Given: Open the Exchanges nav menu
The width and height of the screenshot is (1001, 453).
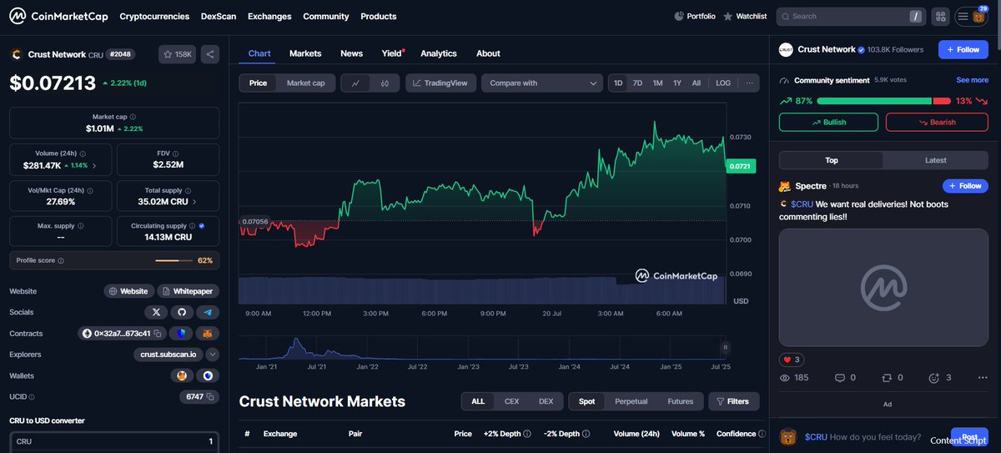Looking at the screenshot, I should click(x=269, y=16).
